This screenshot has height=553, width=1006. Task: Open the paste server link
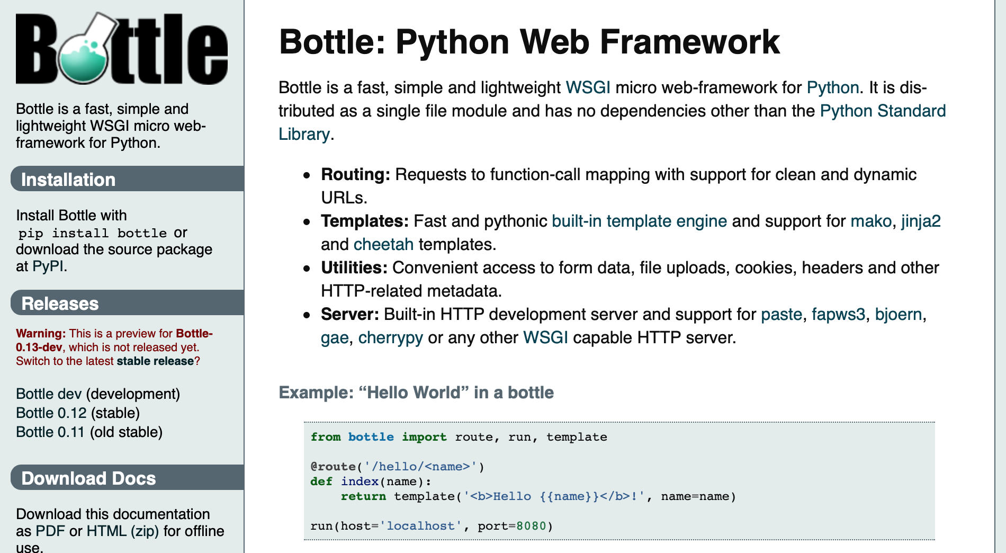(782, 314)
